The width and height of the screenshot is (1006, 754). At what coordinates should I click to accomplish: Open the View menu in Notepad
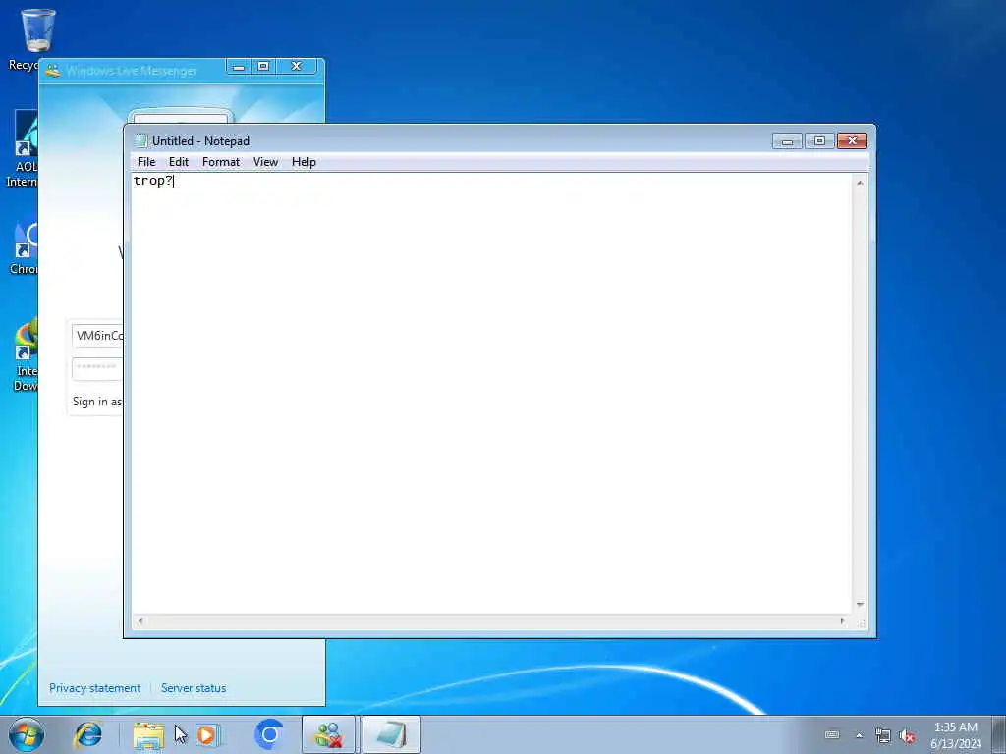[x=265, y=162]
